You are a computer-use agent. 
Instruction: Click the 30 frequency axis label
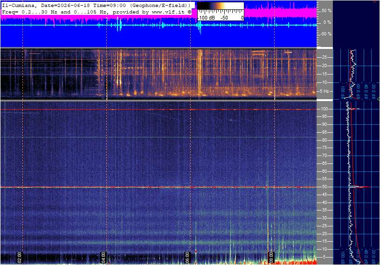(x=324, y=218)
